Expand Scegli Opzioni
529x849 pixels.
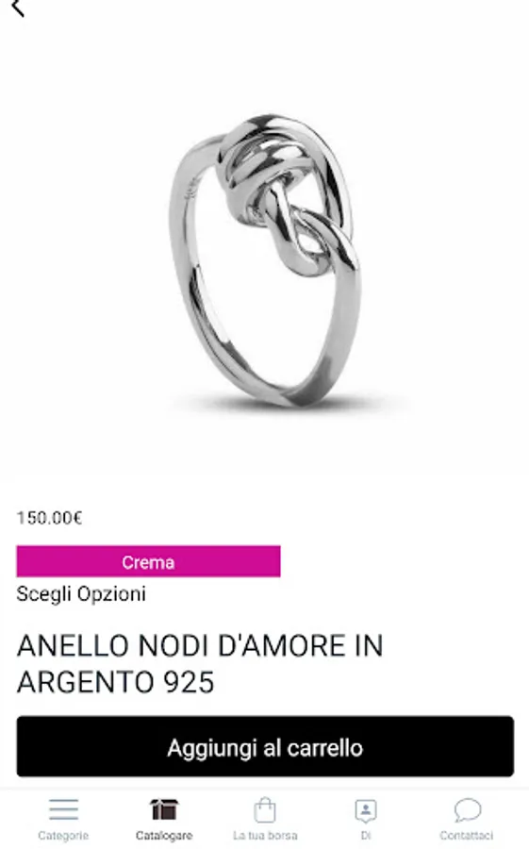pos(81,594)
